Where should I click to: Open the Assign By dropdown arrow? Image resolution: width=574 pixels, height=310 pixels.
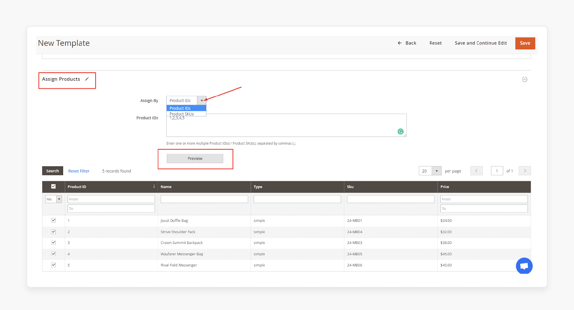pos(201,100)
